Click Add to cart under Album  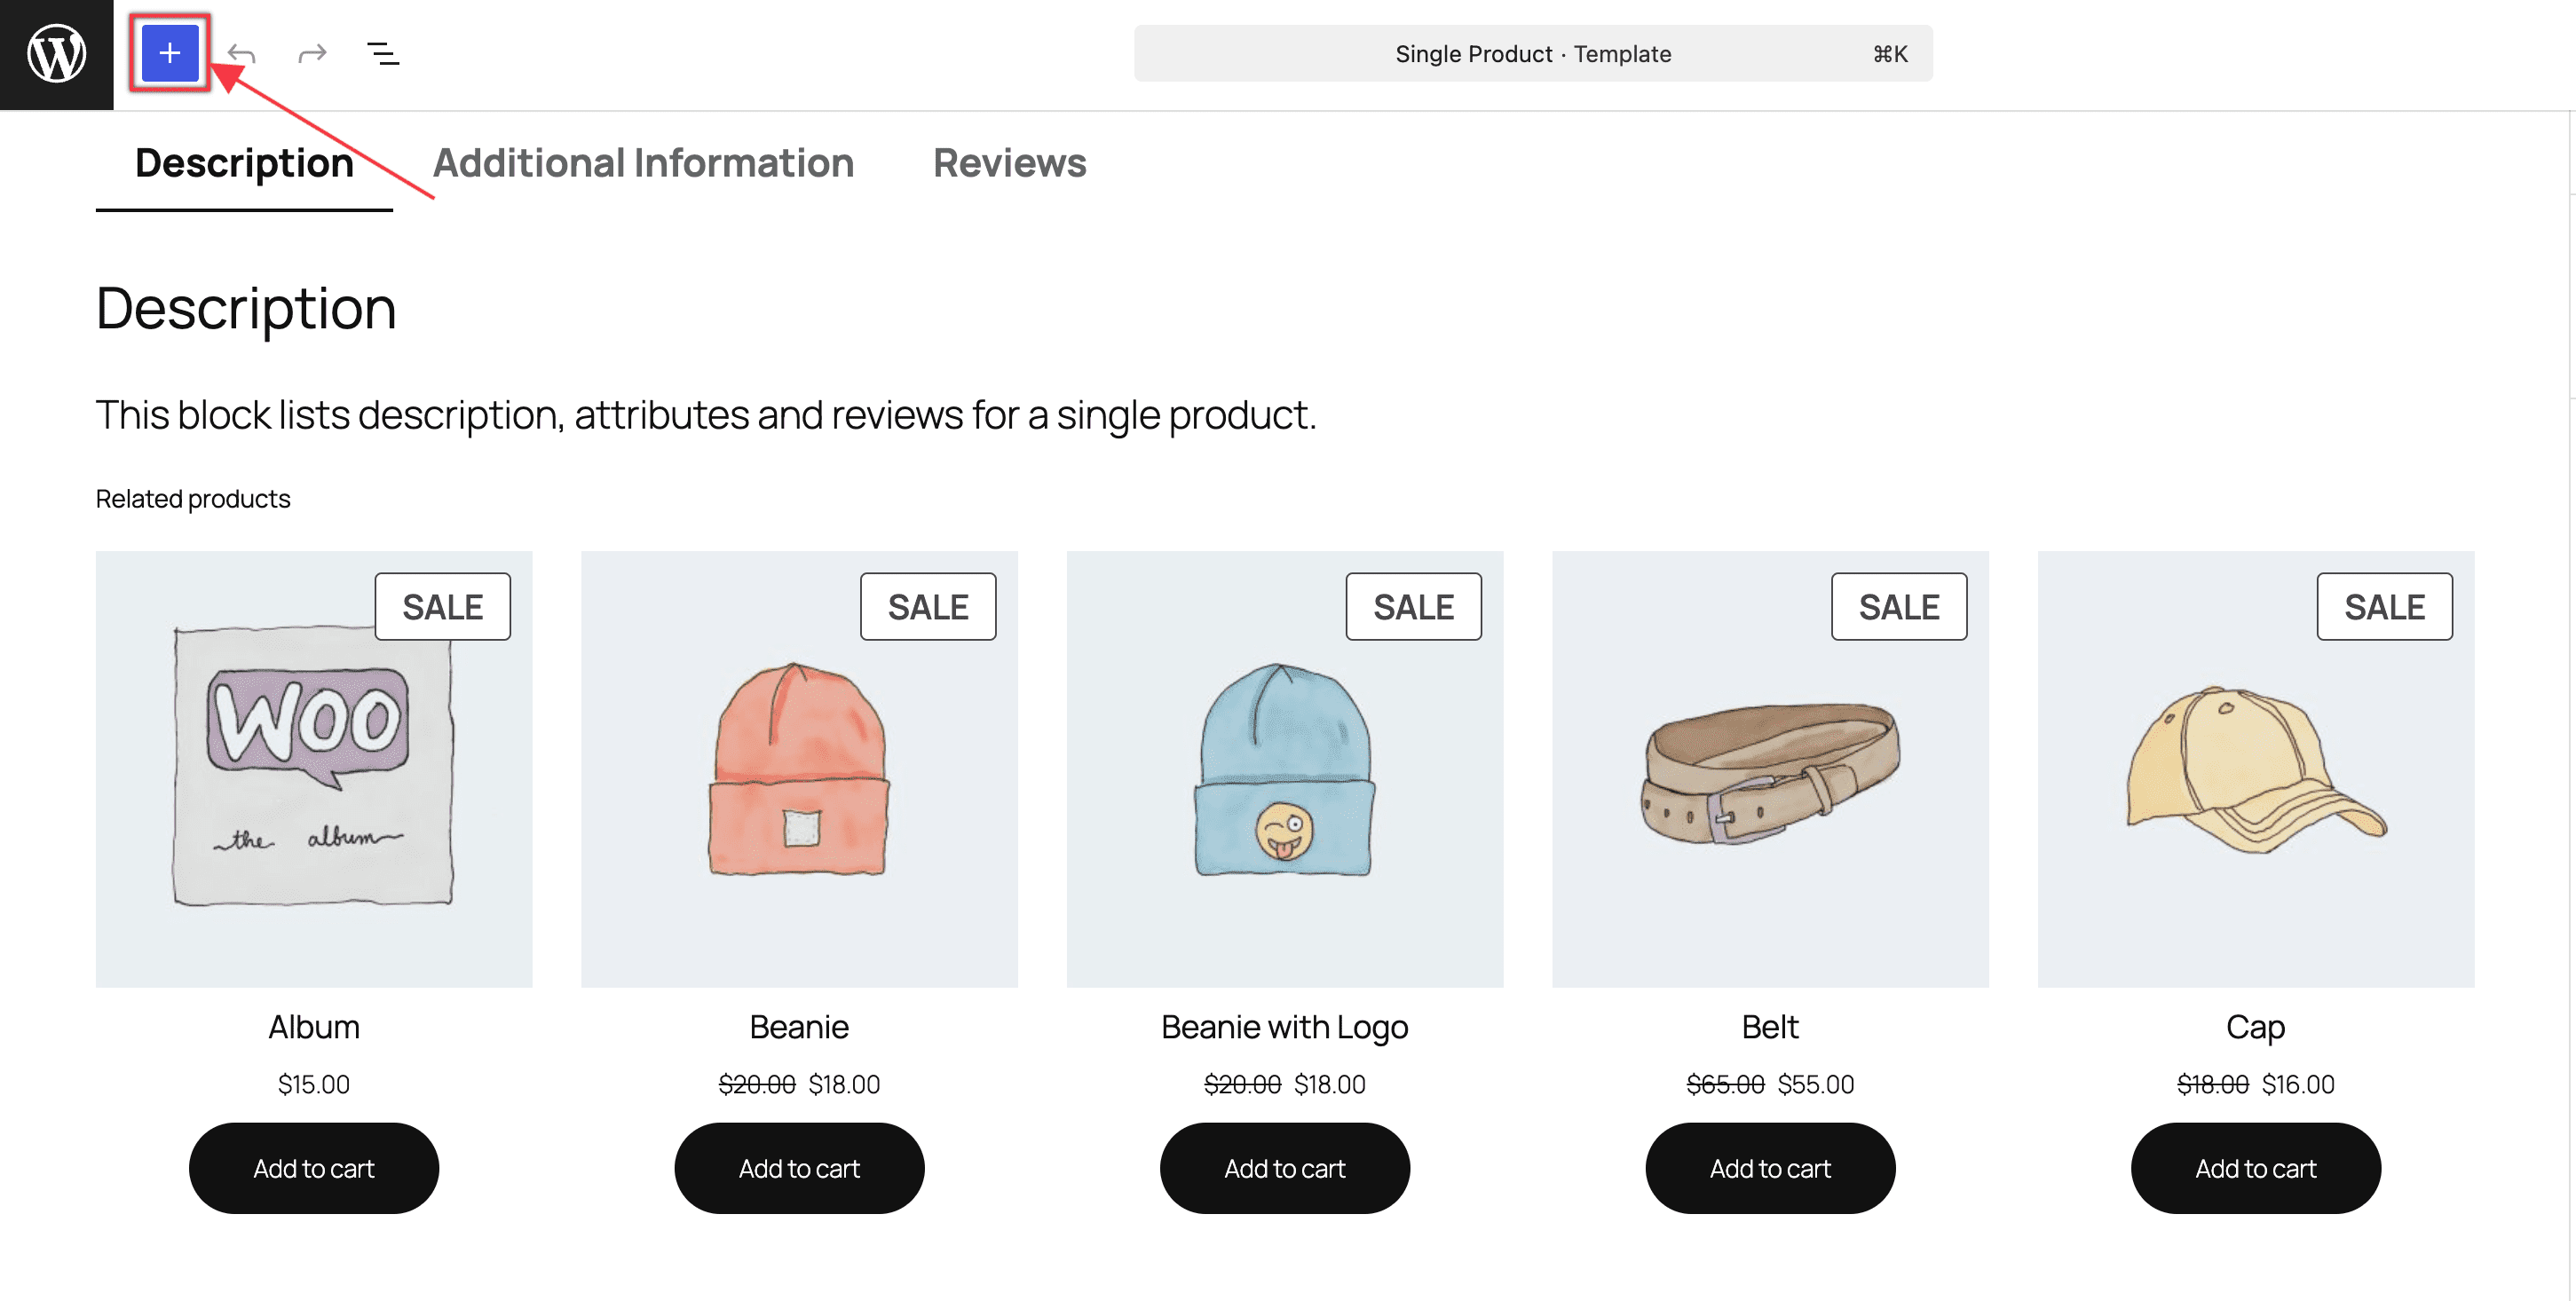(x=314, y=1168)
